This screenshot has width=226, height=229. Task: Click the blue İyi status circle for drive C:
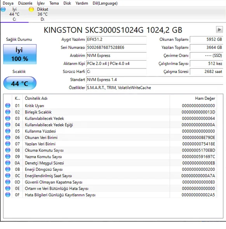click(3, 9)
